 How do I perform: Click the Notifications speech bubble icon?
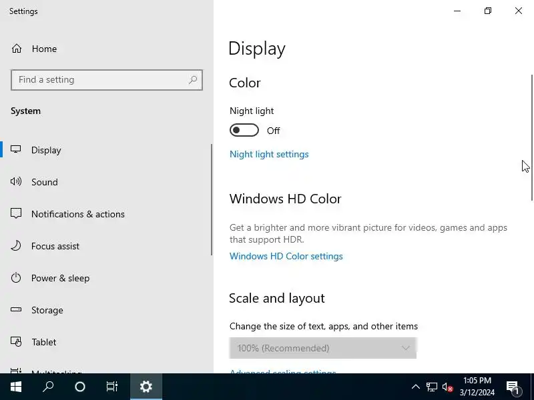[x=15, y=213]
